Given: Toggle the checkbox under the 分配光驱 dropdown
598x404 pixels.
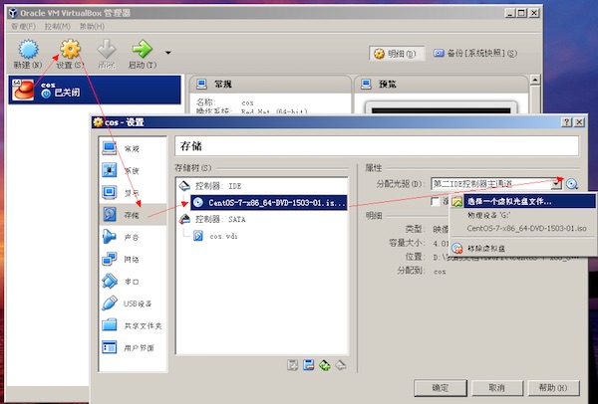Looking at the screenshot, I should click(436, 201).
